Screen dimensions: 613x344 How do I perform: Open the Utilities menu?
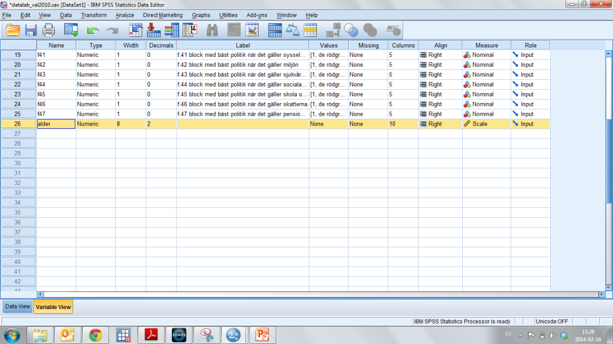click(x=228, y=15)
